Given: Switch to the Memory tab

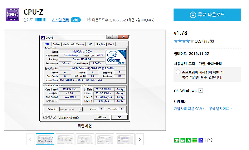Looking at the screenshot, I should (80, 44).
